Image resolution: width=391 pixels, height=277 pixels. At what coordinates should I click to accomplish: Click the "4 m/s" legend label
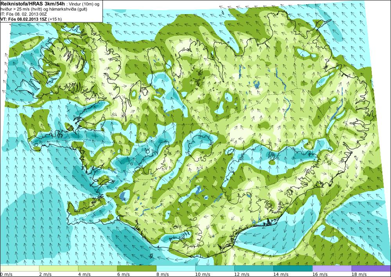tap(84, 274)
